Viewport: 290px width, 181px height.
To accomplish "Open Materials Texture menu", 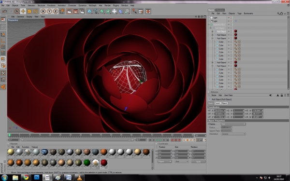I will pos(35,147).
